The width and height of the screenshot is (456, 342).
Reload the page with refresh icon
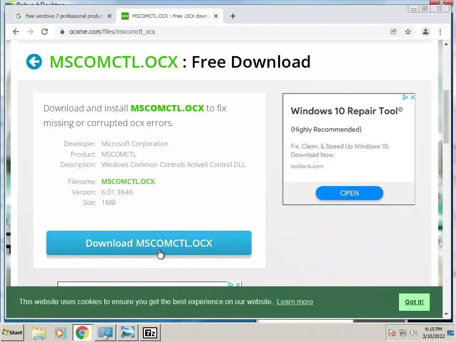coord(45,32)
